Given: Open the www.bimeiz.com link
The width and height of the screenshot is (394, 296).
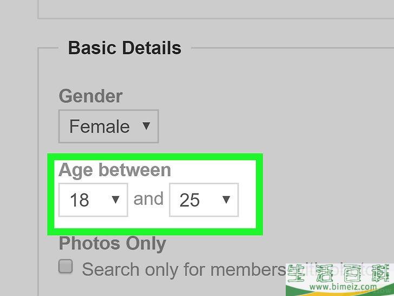Looking at the screenshot, I should point(343,287).
